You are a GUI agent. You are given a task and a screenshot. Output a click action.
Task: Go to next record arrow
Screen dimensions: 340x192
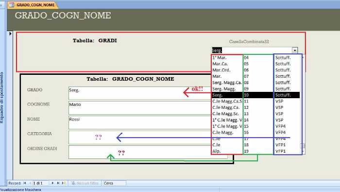coord(52,183)
